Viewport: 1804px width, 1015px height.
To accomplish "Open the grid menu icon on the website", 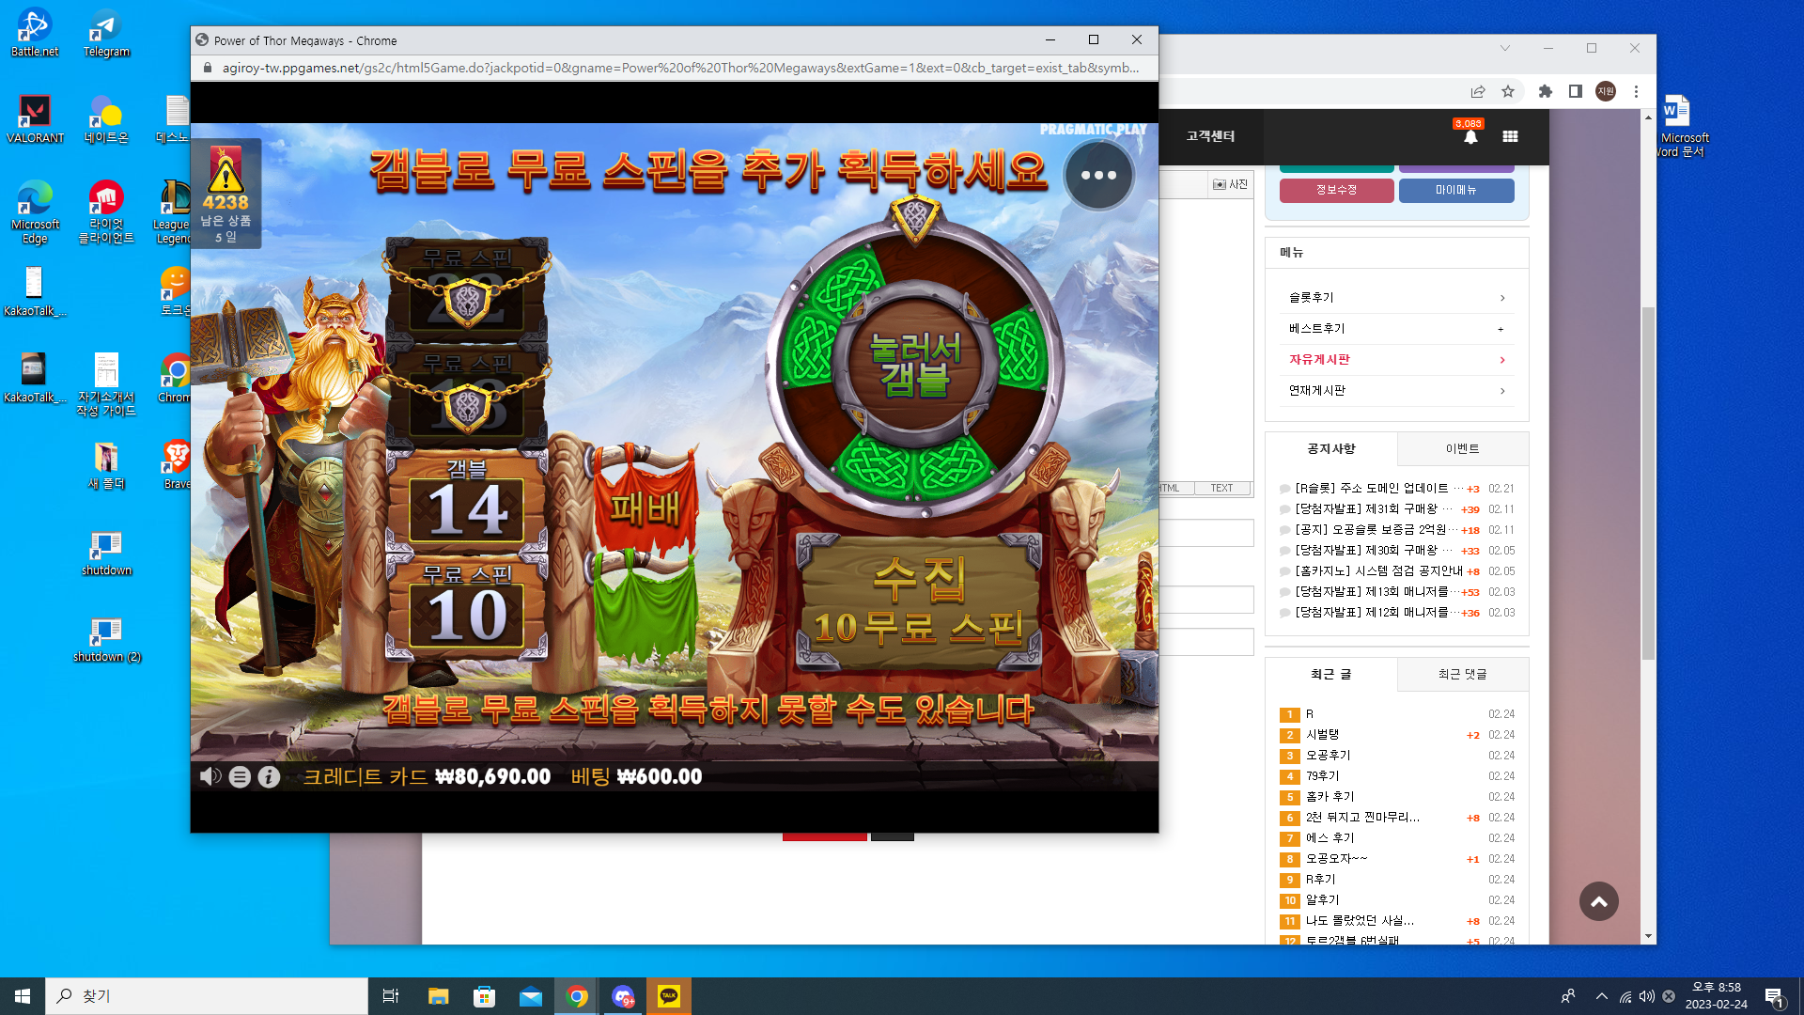I will (1510, 136).
